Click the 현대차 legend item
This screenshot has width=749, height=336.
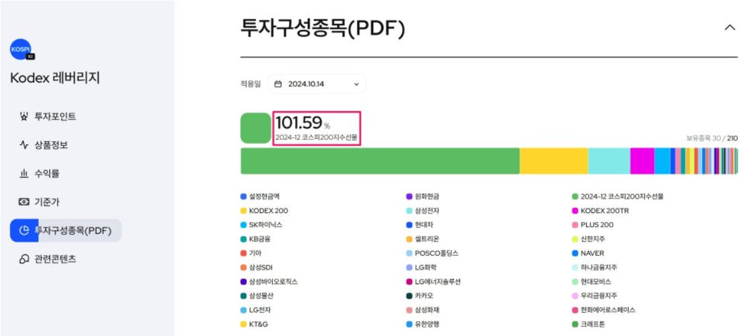point(419,225)
